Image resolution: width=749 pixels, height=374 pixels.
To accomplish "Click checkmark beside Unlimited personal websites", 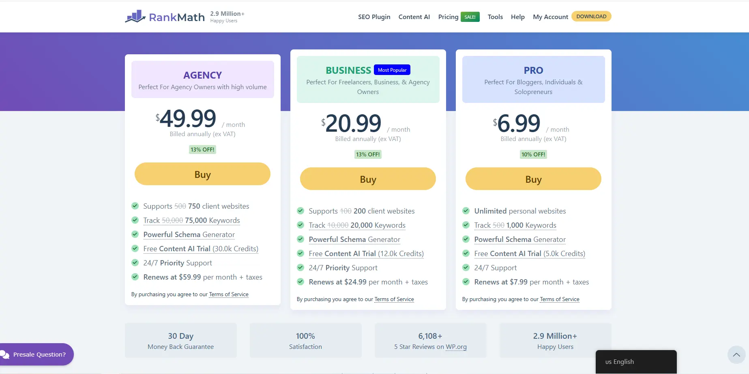I will [466, 211].
